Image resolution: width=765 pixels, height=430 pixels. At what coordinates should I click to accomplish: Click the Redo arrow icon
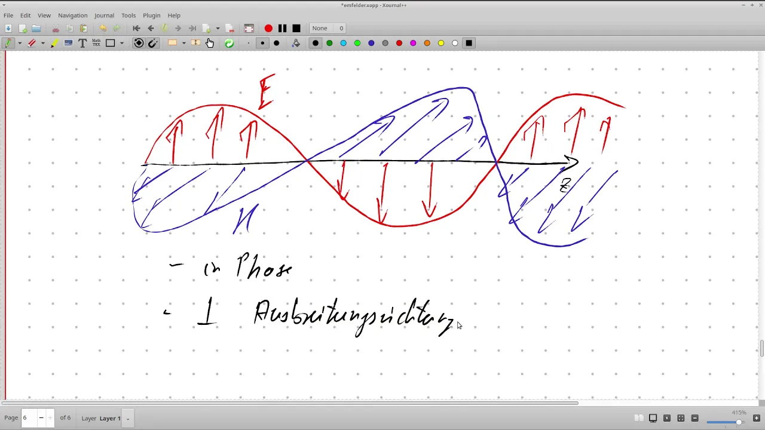[x=117, y=28]
